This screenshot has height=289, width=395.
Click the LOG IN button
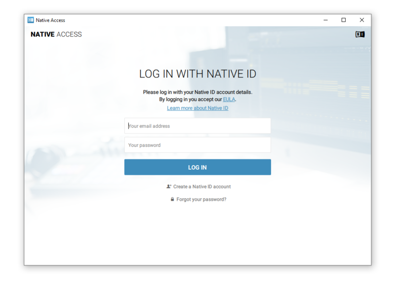(x=197, y=167)
